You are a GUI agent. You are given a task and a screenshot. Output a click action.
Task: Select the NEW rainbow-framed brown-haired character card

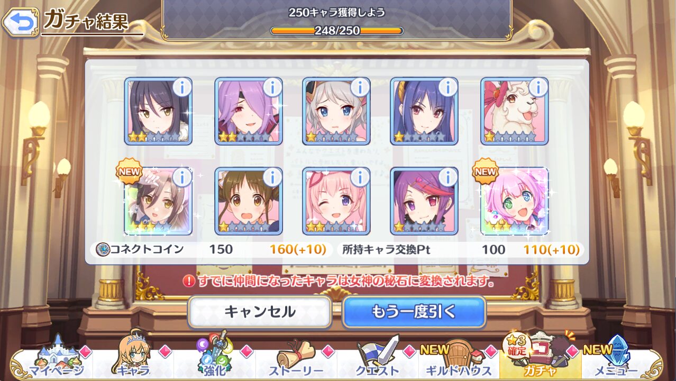pyautogui.click(x=159, y=201)
